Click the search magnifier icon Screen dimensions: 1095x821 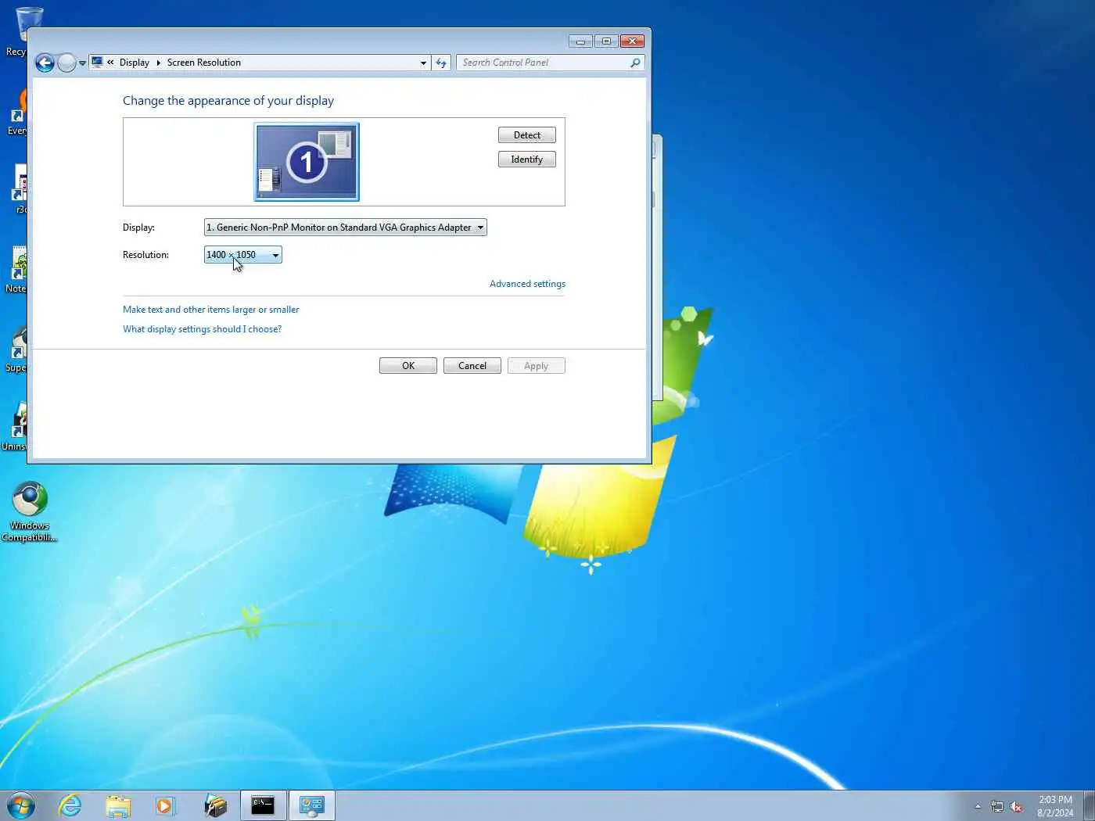[635, 63]
